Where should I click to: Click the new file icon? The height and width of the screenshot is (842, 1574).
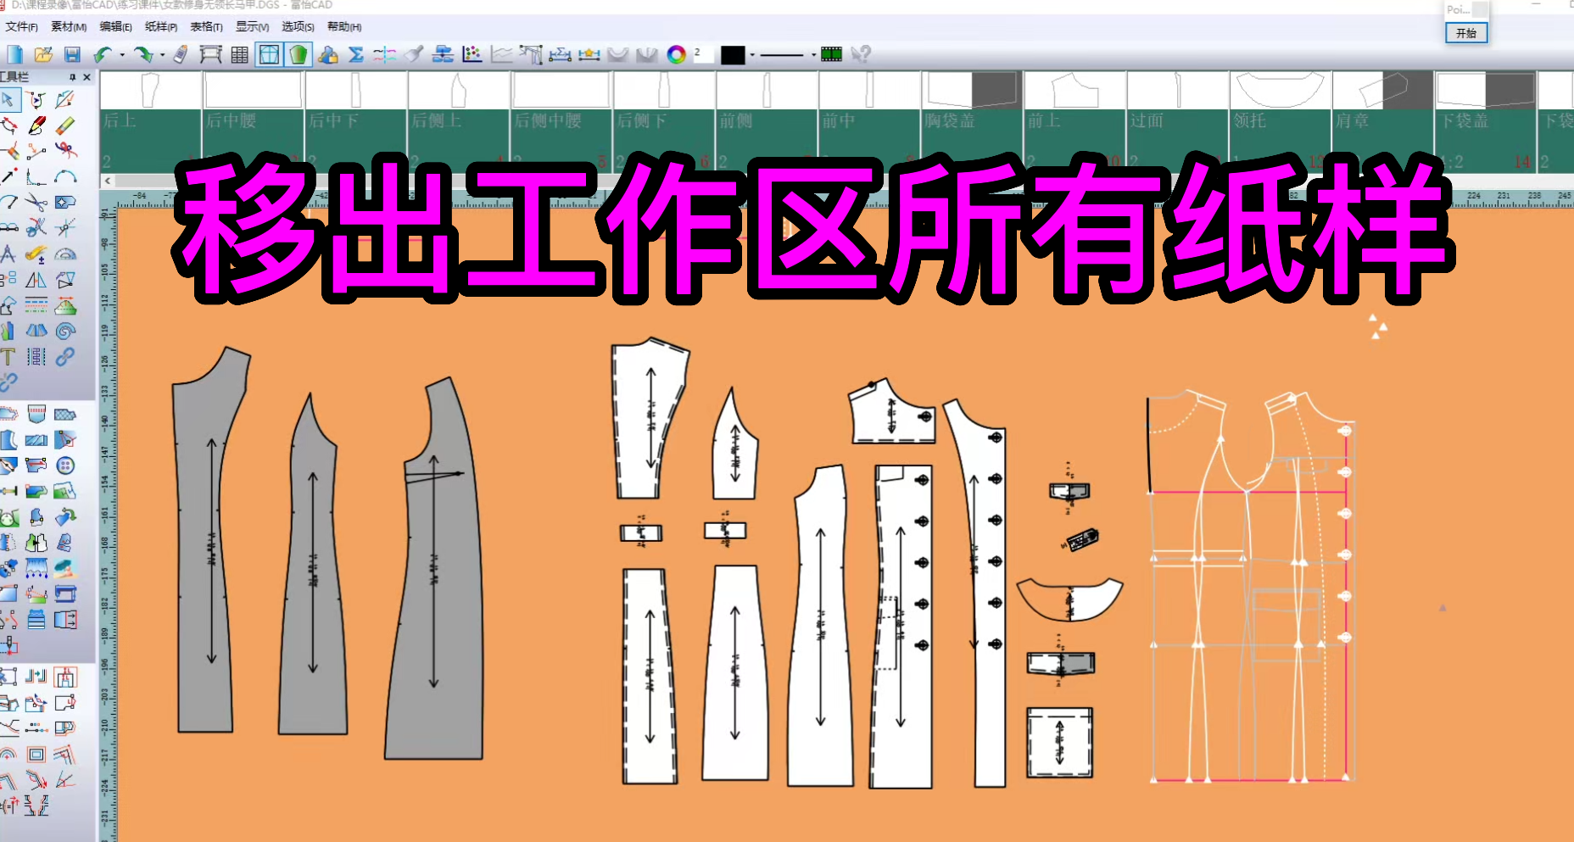15,55
